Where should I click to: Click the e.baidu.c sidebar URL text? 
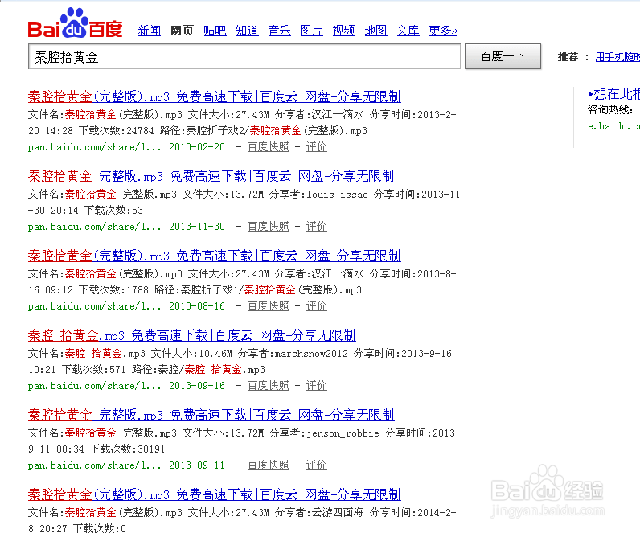tap(614, 126)
